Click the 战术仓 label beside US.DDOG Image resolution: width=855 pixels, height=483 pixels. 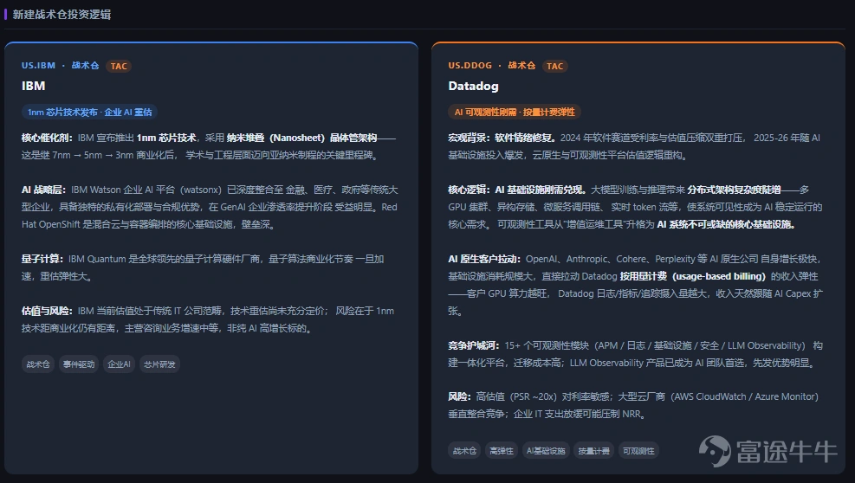coord(521,66)
